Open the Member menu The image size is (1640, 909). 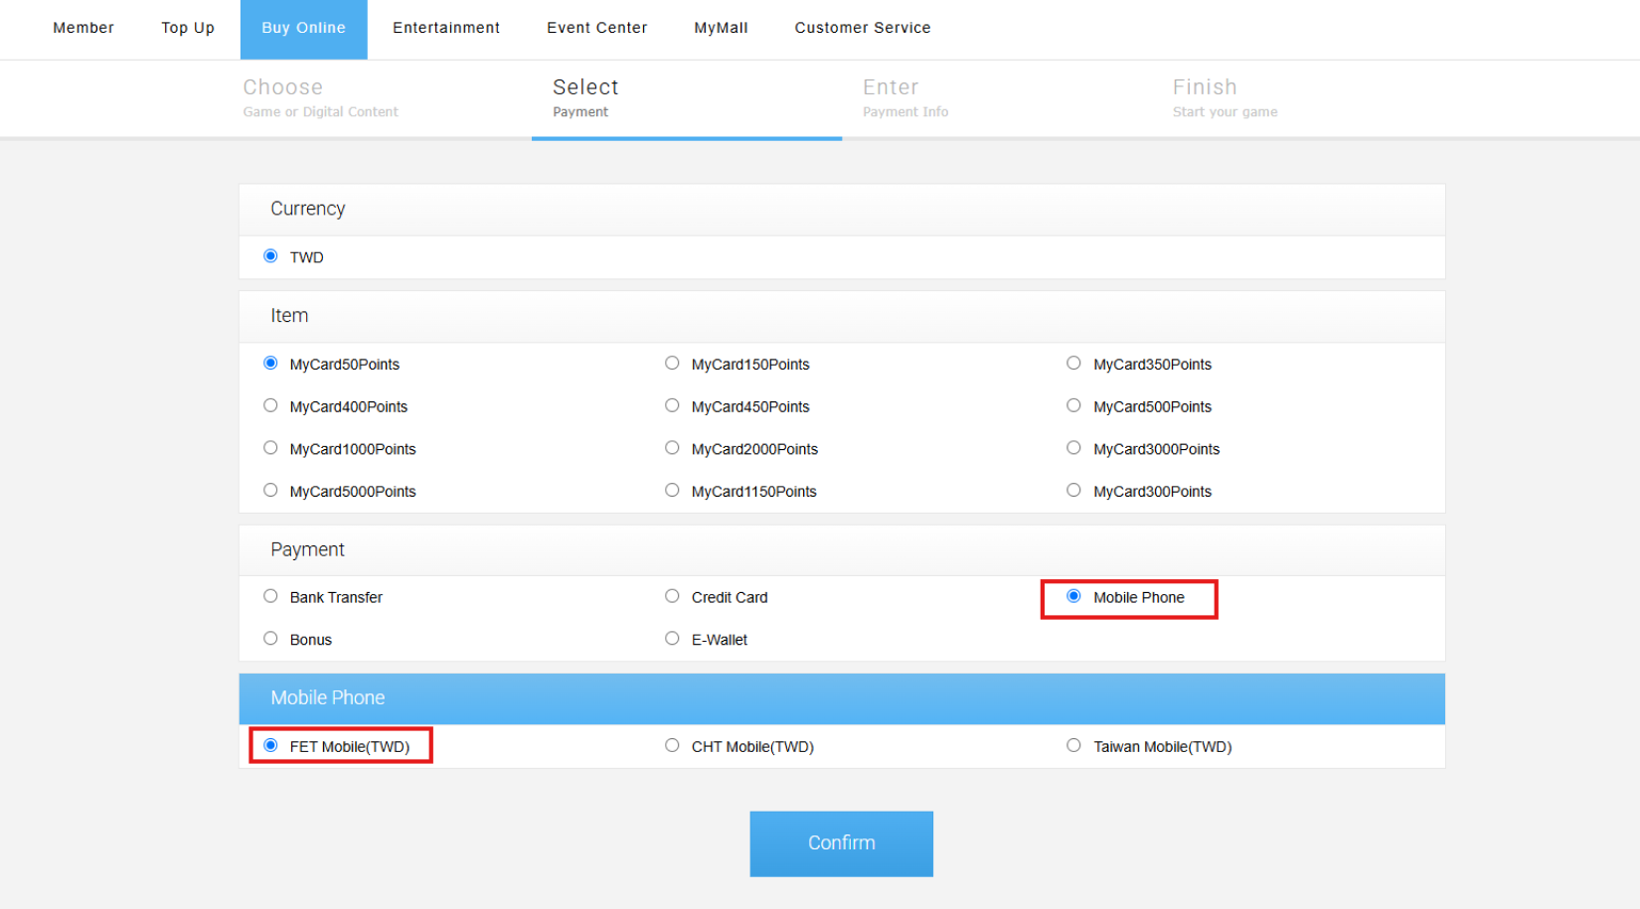[83, 28]
